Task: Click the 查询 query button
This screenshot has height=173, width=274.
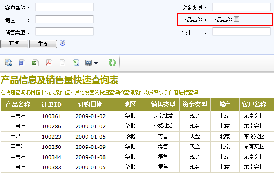Action: pos(14,43)
